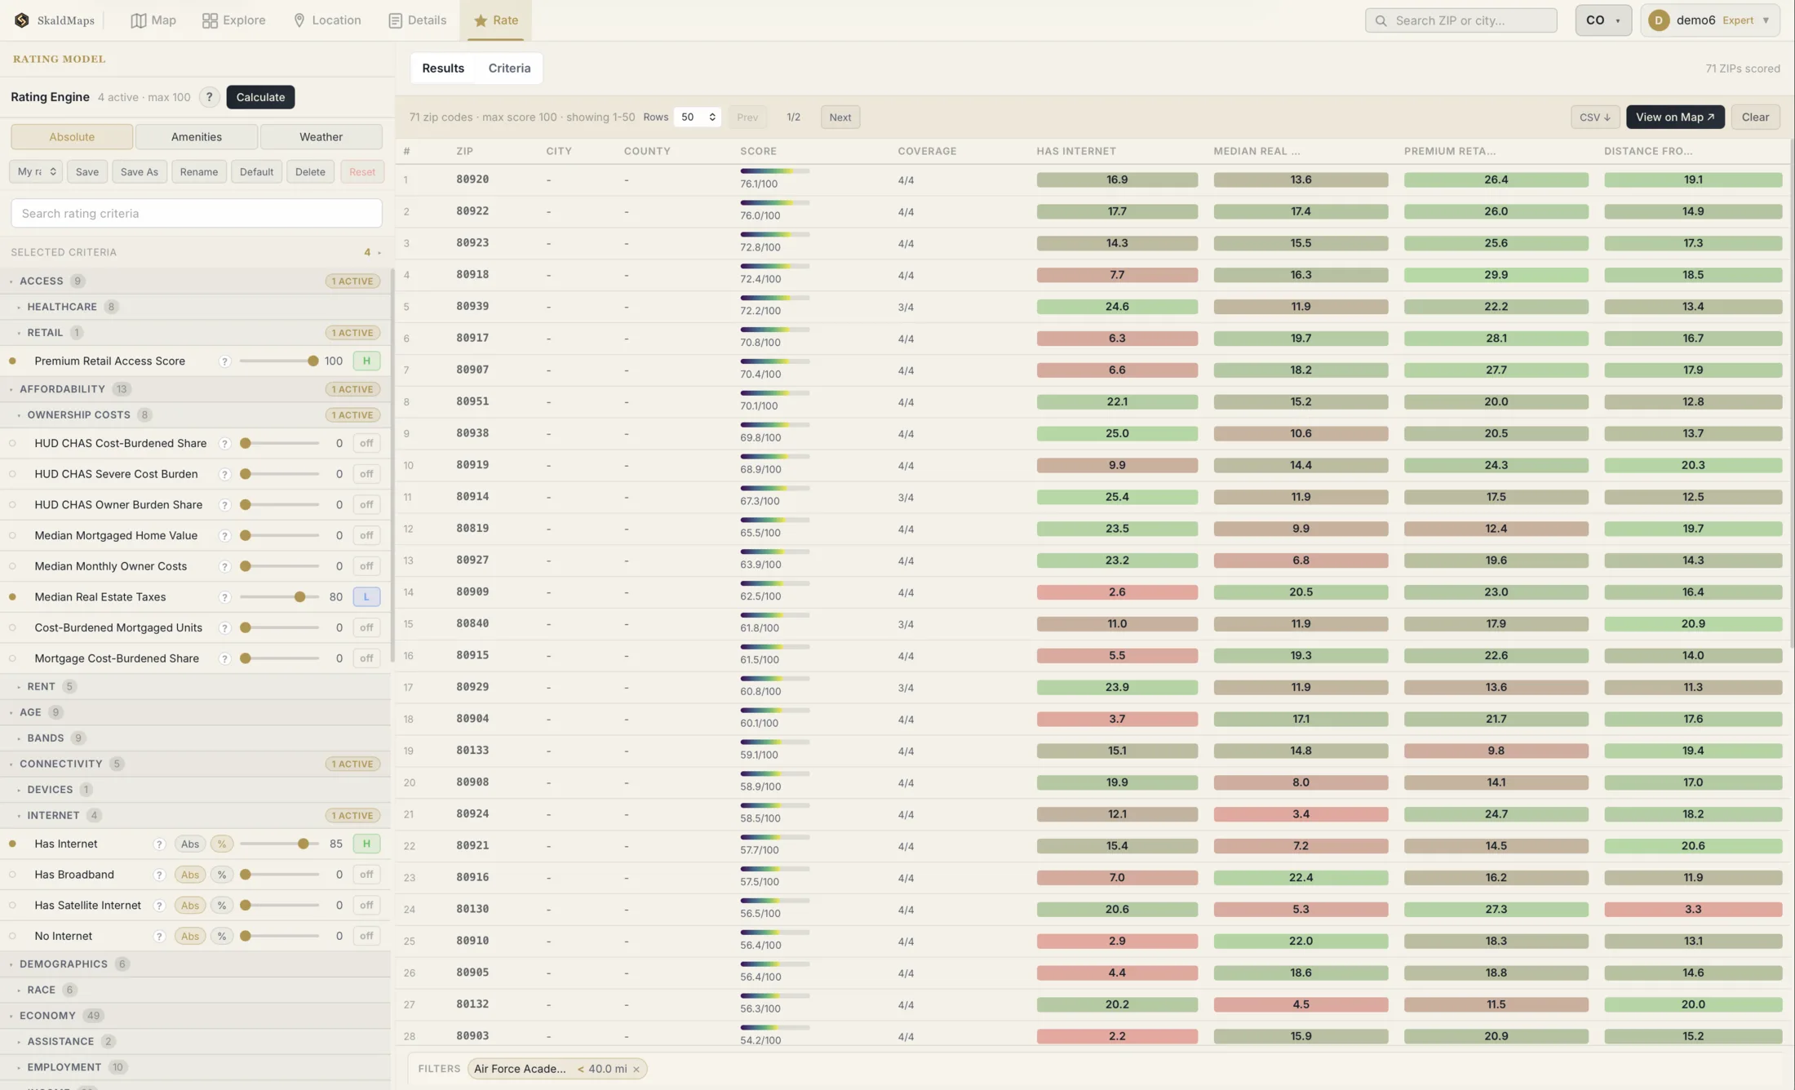Screen dimensions: 1795x1090
Task: Switch Has Broadband to Abs mode
Action: pos(189,875)
